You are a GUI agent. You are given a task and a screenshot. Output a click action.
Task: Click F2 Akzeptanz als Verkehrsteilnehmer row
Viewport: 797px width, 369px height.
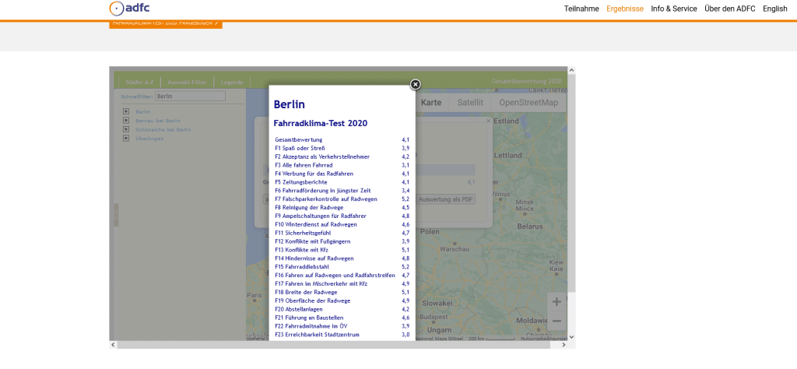(342, 156)
